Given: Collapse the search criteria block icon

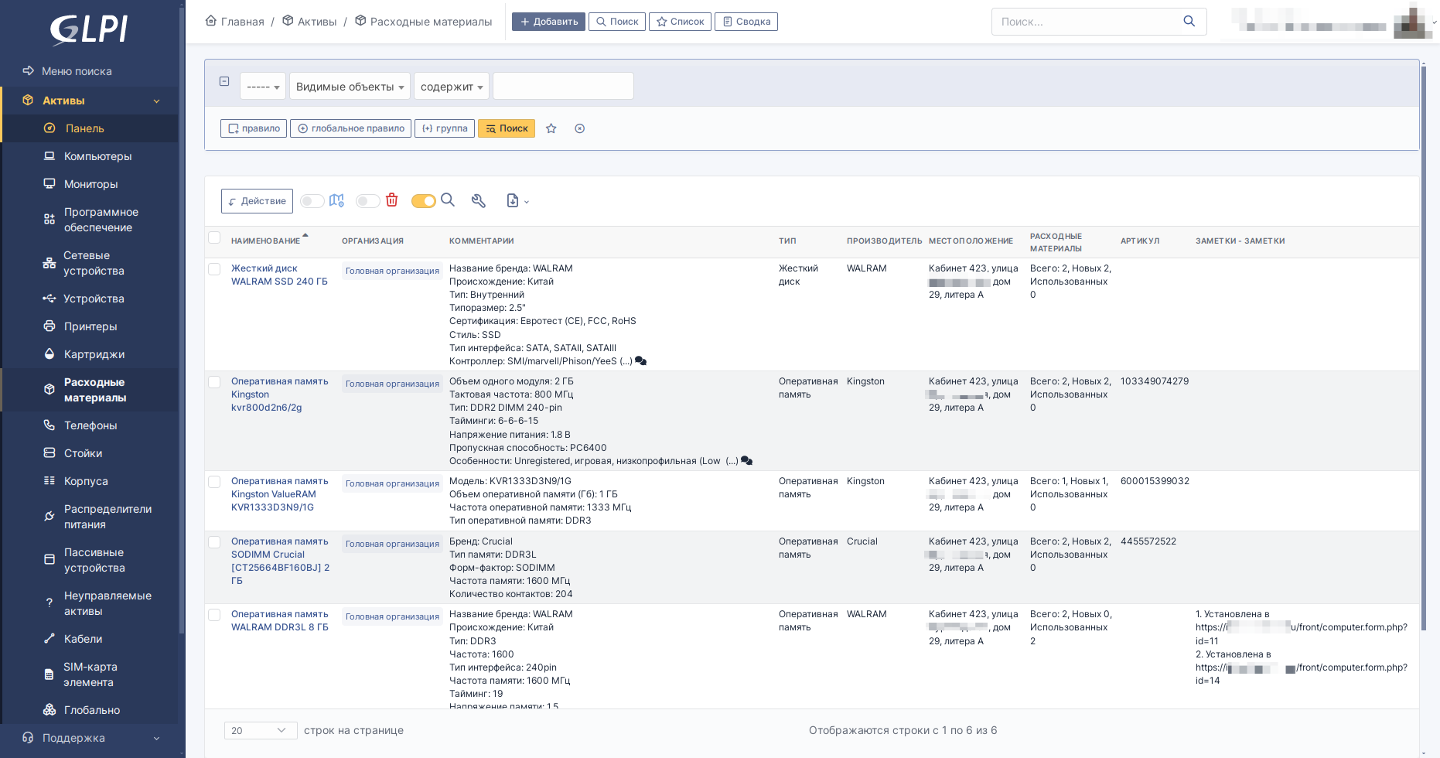Looking at the screenshot, I should click(x=224, y=81).
